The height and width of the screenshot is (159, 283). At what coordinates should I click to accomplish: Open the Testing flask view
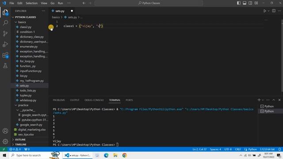[x=5, y=66]
